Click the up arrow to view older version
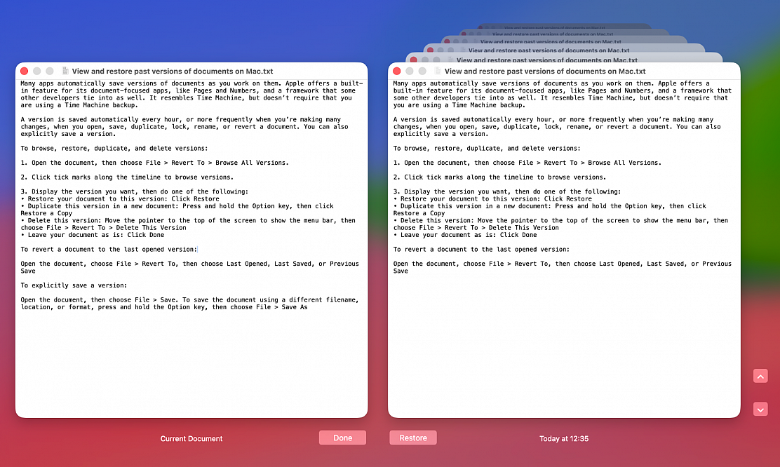This screenshot has width=780, height=467. pyautogui.click(x=760, y=376)
